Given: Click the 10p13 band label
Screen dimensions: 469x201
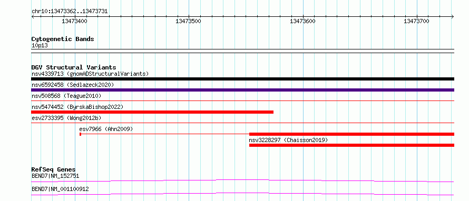Looking at the screenshot, I should point(40,45).
